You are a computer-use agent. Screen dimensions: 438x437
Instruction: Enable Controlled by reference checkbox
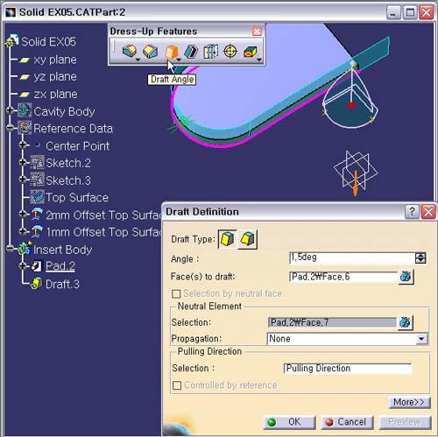pyautogui.click(x=177, y=385)
